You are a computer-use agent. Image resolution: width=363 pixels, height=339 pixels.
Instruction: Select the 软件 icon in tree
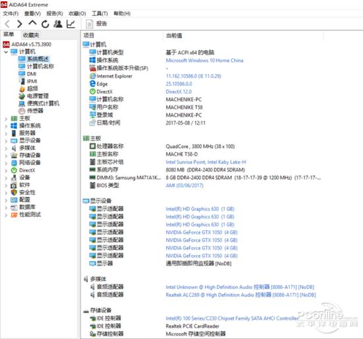click(14, 185)
